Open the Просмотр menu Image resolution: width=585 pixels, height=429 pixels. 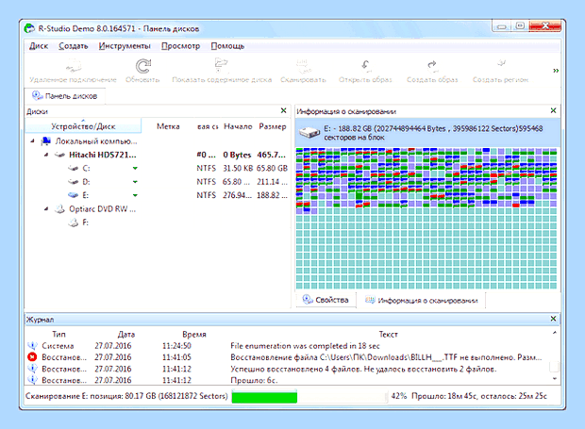(x=180, y=46)
